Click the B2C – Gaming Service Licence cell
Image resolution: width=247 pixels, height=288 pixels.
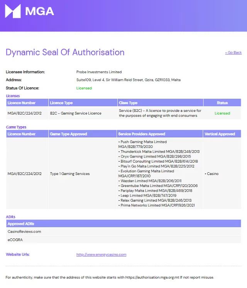click(76, 113)
